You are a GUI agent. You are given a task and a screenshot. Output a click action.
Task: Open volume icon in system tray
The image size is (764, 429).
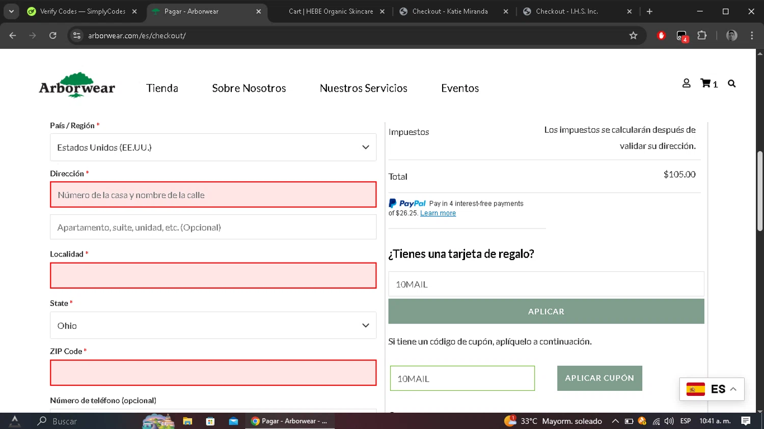click(669, 421)
